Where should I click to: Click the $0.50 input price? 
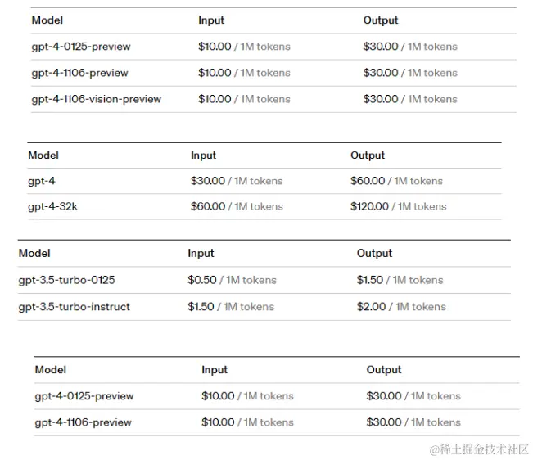coord(202,280)
